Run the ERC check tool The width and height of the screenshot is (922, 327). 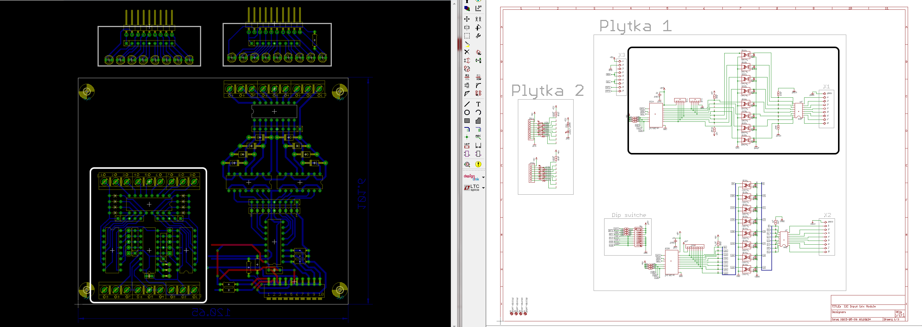(467, 164)
